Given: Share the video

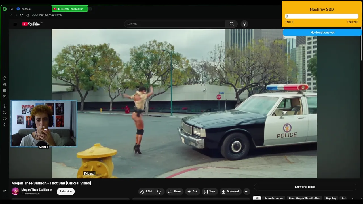Looking at the screenshot, I should [x=174, y=192].
